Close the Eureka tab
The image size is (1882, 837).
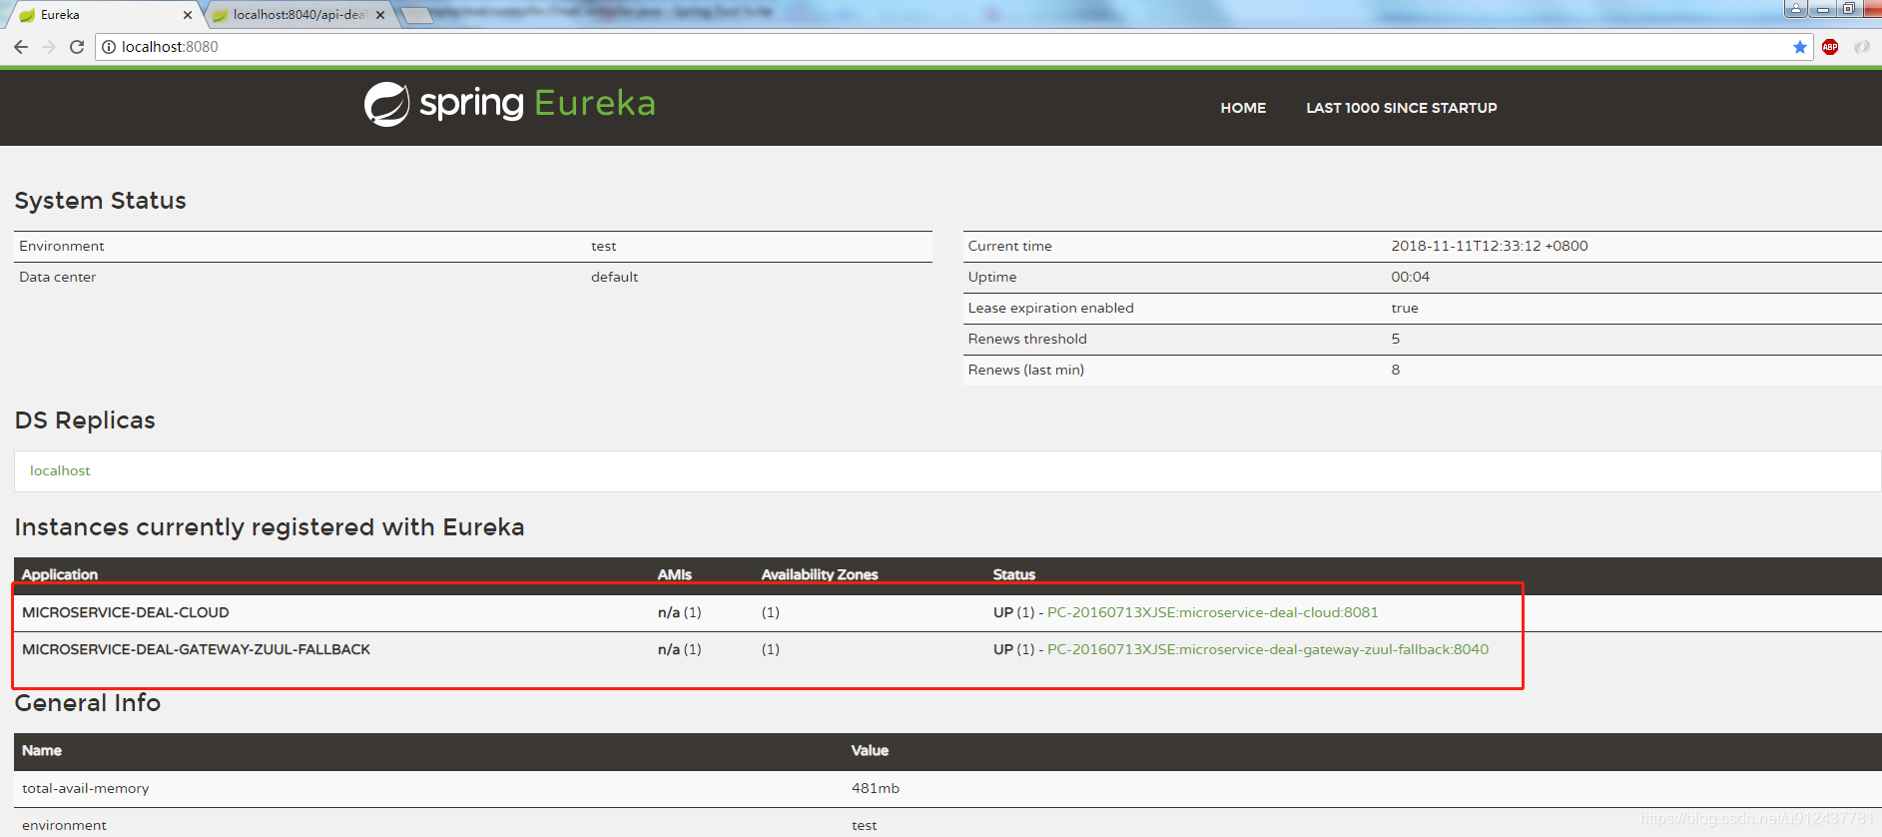(x=188, y=15)
